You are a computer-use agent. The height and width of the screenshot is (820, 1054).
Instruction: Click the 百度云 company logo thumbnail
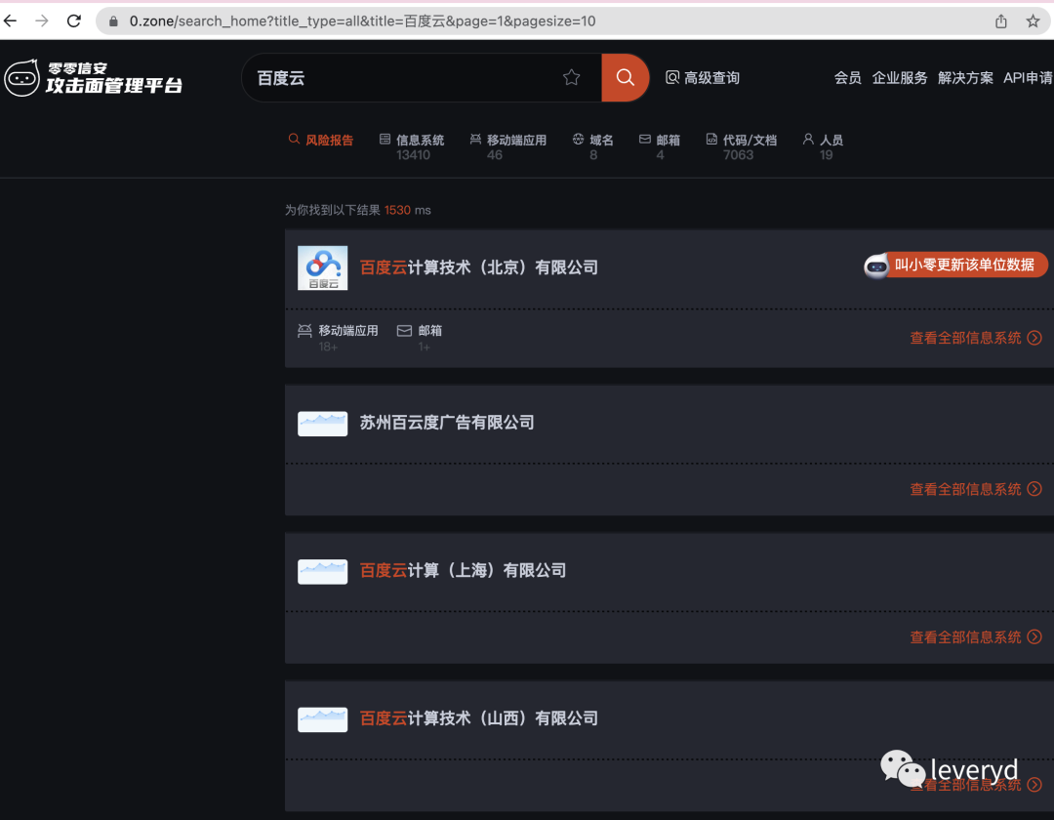click(323, 267)
